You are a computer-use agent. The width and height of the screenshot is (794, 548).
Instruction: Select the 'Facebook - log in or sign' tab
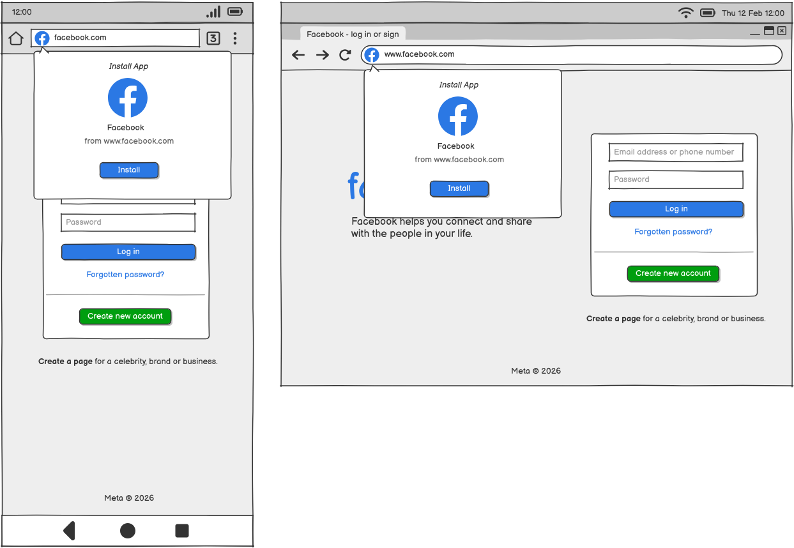353,34
